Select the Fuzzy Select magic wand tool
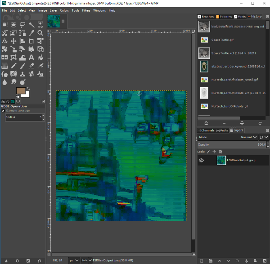Image resolution: width=270 pixels, height=264 pixels. (31, 25)
